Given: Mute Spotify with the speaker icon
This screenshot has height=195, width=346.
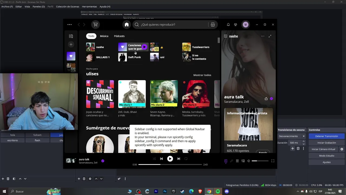Looking at the screenshot, I should coord(249,161).
